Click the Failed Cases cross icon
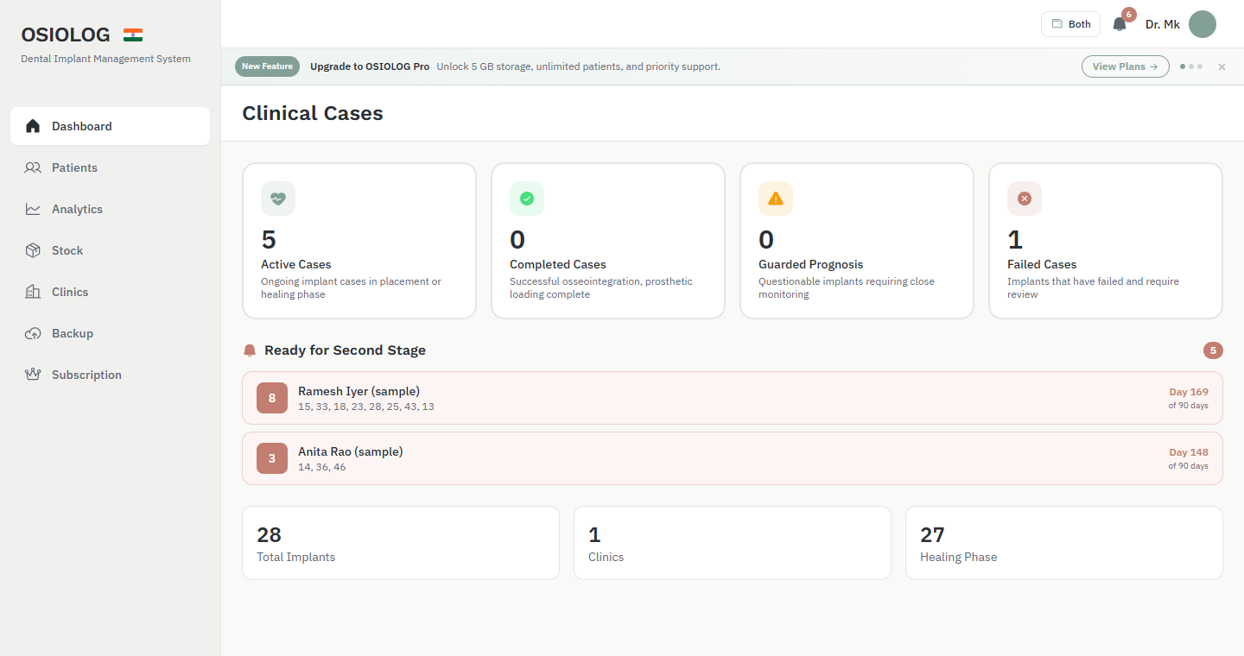Screen dimensions: 1244x656 tap(1025, 199)
